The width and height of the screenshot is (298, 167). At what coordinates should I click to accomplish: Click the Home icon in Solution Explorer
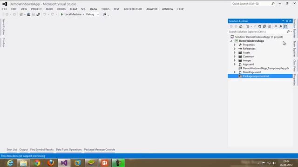241,26
